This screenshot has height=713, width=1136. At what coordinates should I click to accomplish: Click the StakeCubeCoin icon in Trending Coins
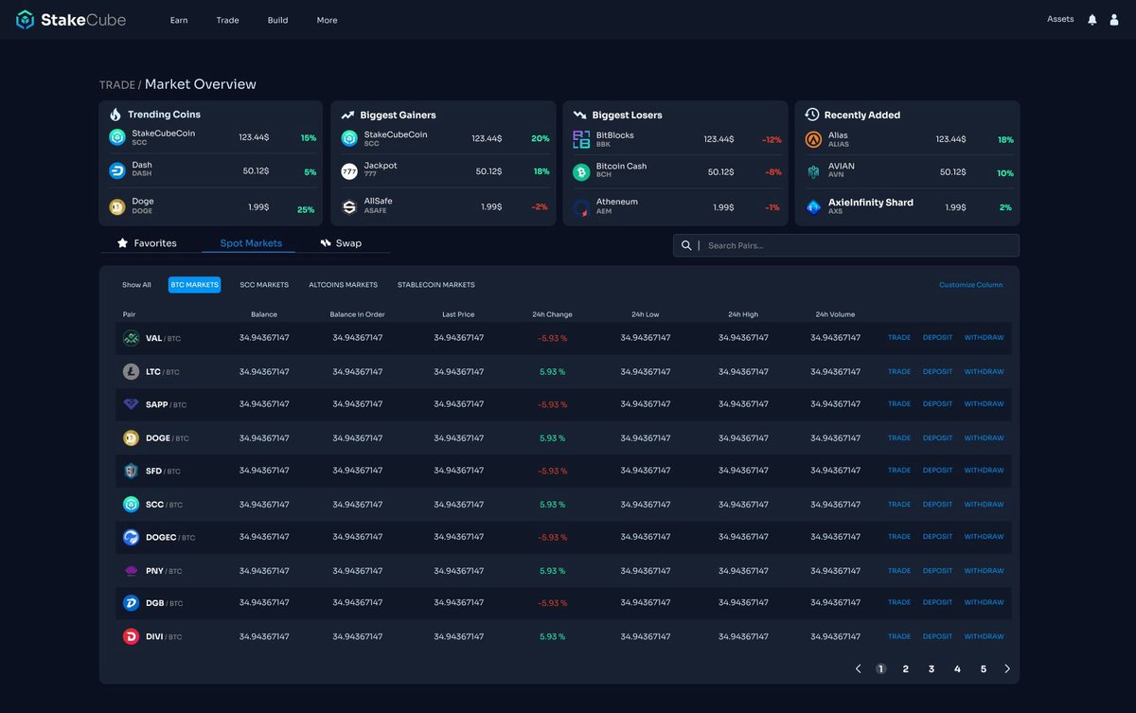click(x=117, y=137)
